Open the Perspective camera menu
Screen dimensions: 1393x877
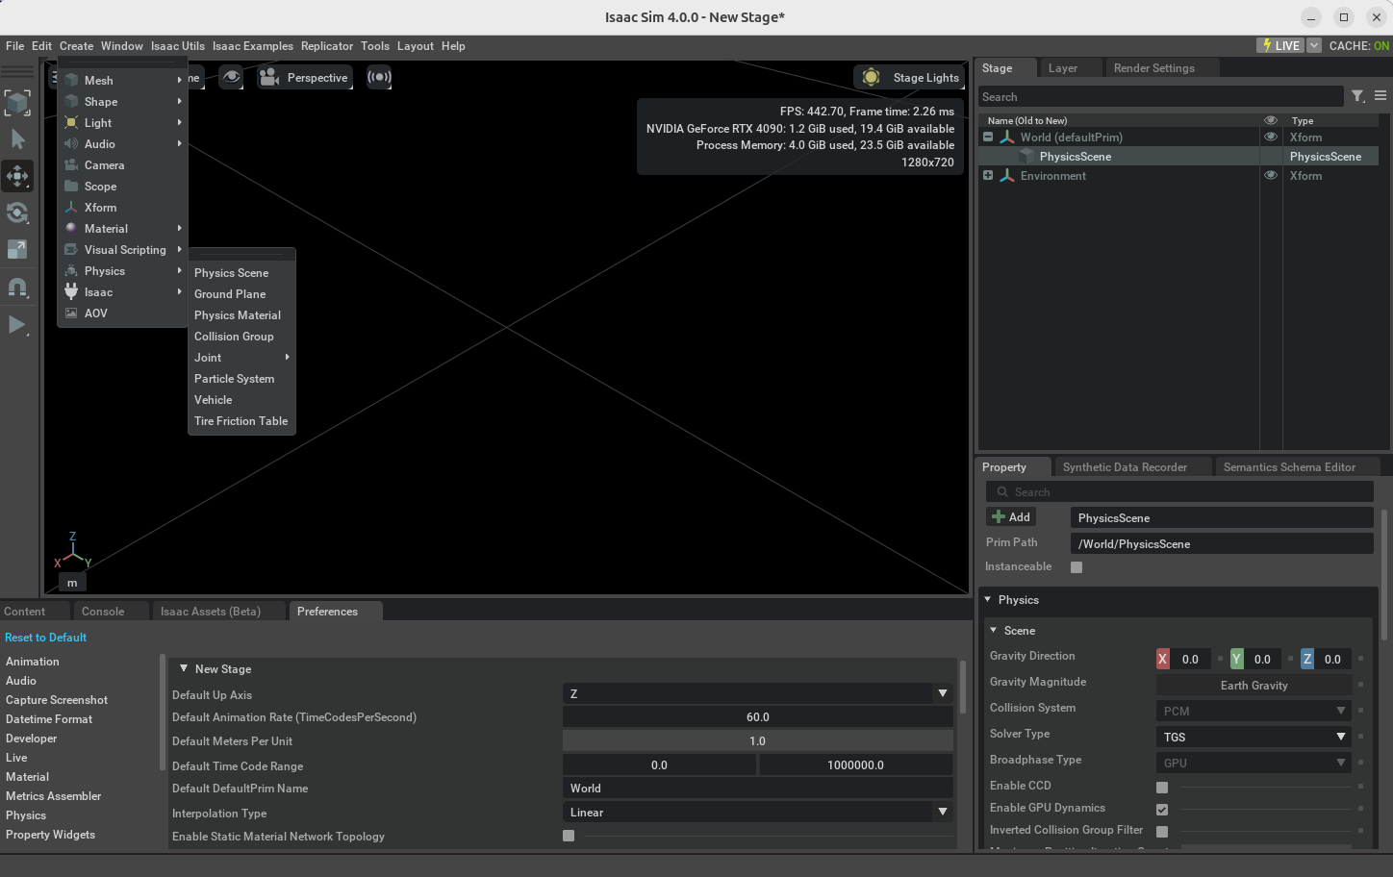(x=304, y=77)
